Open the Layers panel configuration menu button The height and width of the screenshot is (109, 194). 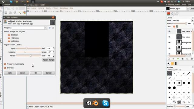point(193,18)
